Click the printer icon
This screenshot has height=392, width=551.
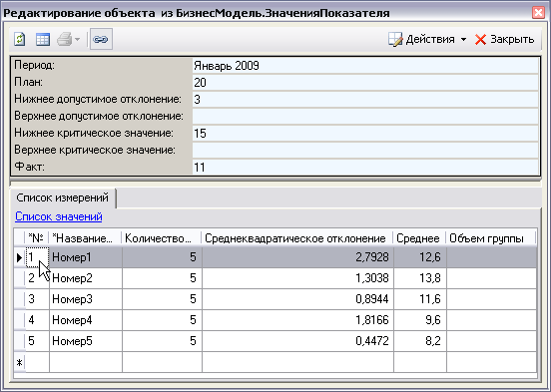pos(65,39)
